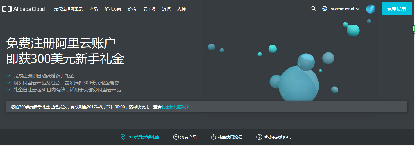Click the chevron after 礼金使用情况
This screenshot has height=146, width=415.
188,107
